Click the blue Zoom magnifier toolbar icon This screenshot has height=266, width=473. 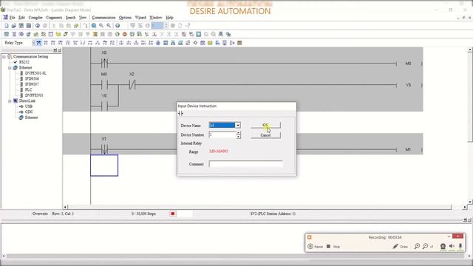(x=94, y=26)
